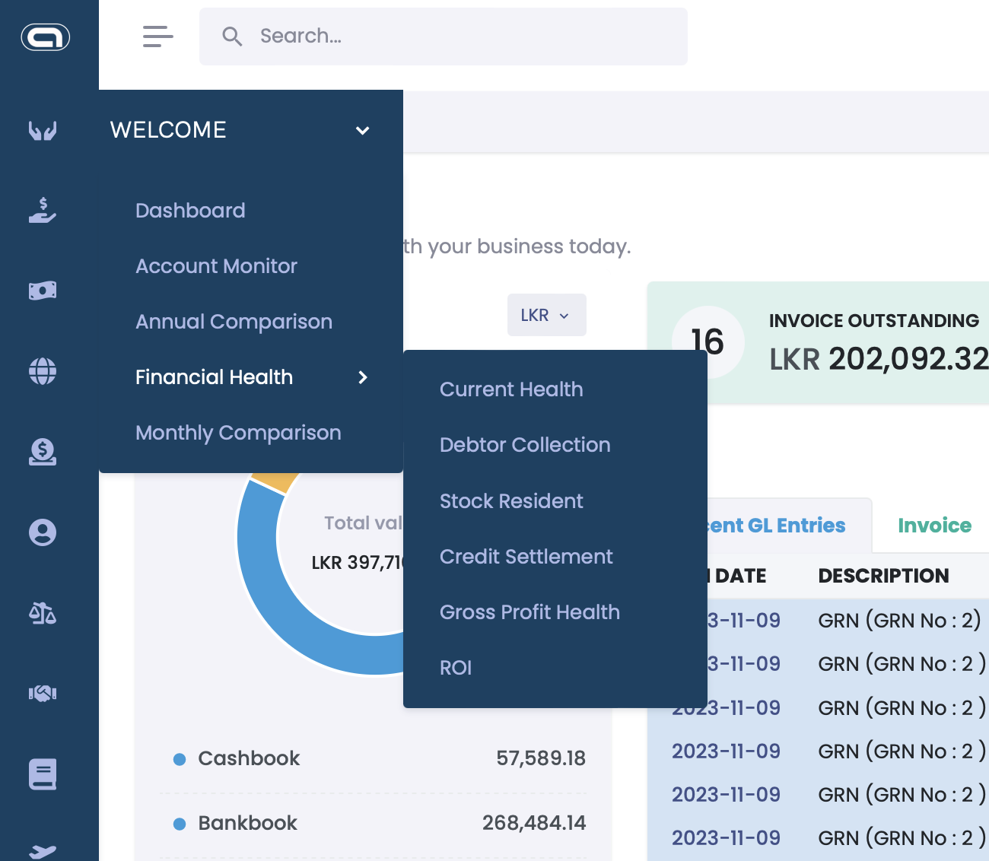Open the user profile sidebar icon

click(43, 532)
